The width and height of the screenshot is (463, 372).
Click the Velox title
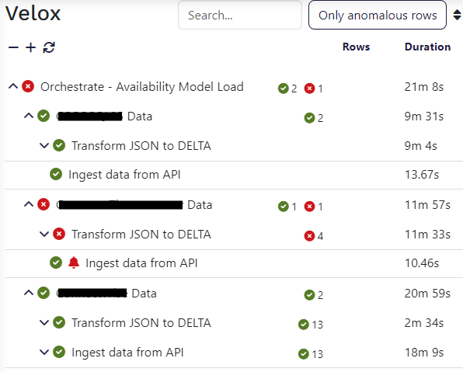[x=33, y=13]
